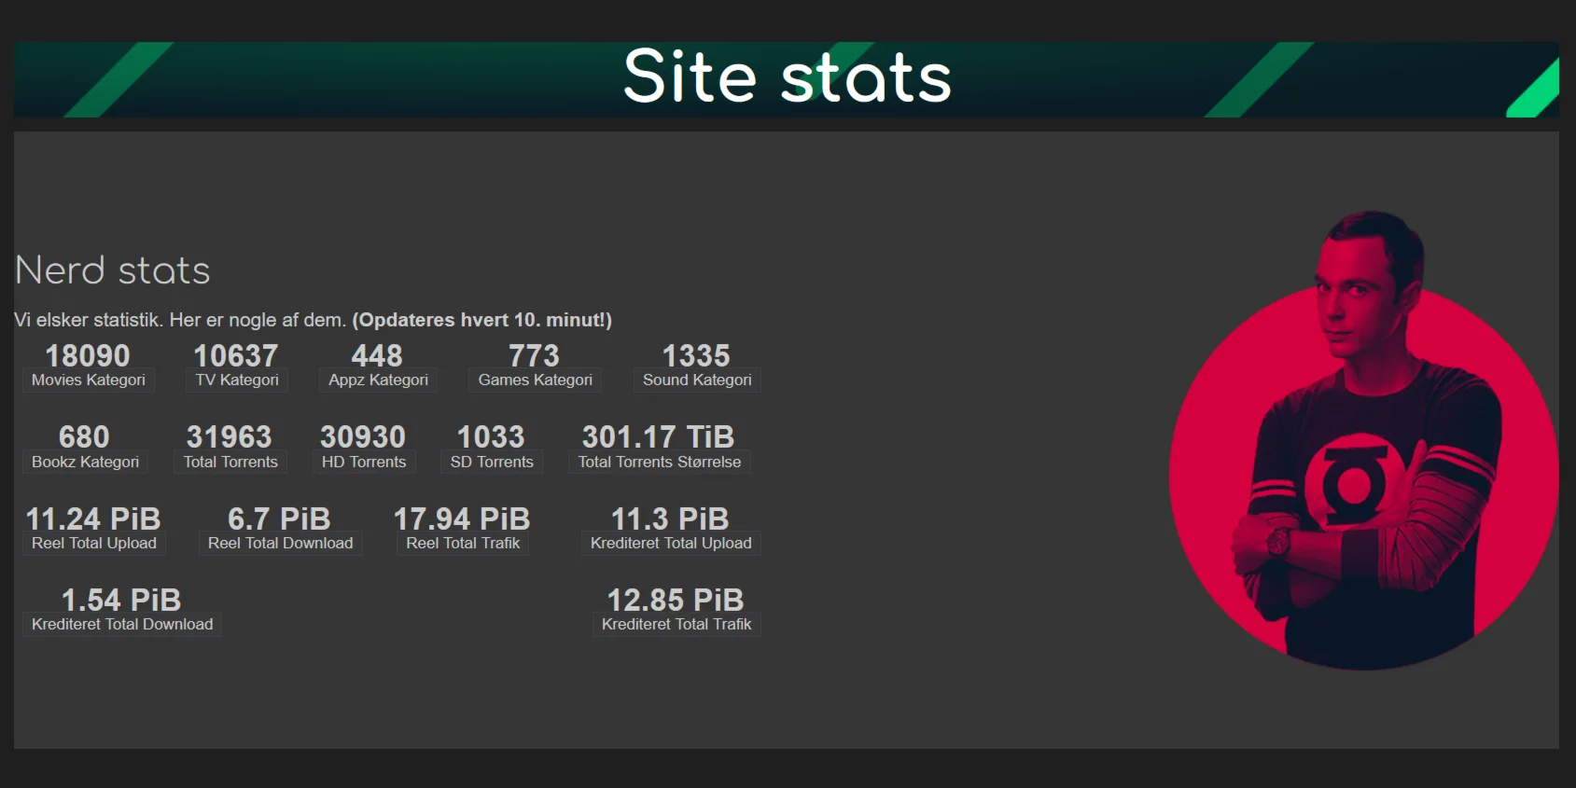The width and height of the screenshot is (1576, 788).
Task: Click the HD Torrents label
Action: [364, 462]
